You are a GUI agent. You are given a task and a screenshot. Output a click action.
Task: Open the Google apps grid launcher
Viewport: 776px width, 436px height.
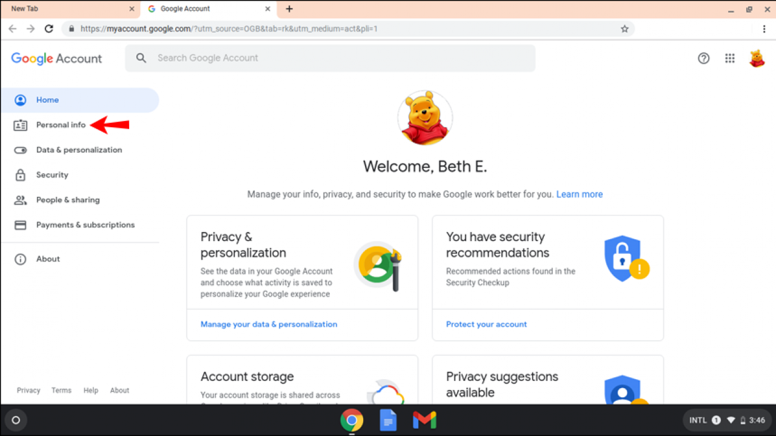(729, 58)
